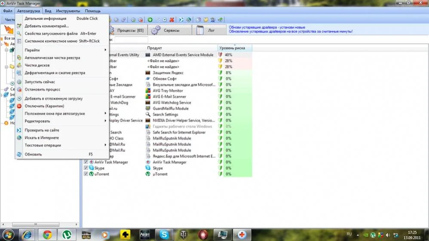Click the green arrows toolbar icon at far right

tap(220, 20)
